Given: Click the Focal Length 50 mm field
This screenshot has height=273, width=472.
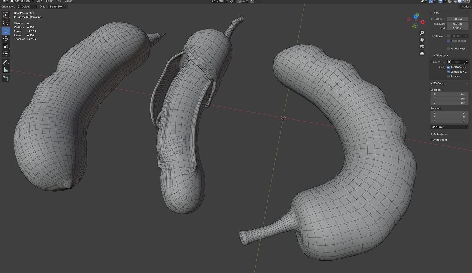Looking at the screenshot, I should click(x=458, y=19).
